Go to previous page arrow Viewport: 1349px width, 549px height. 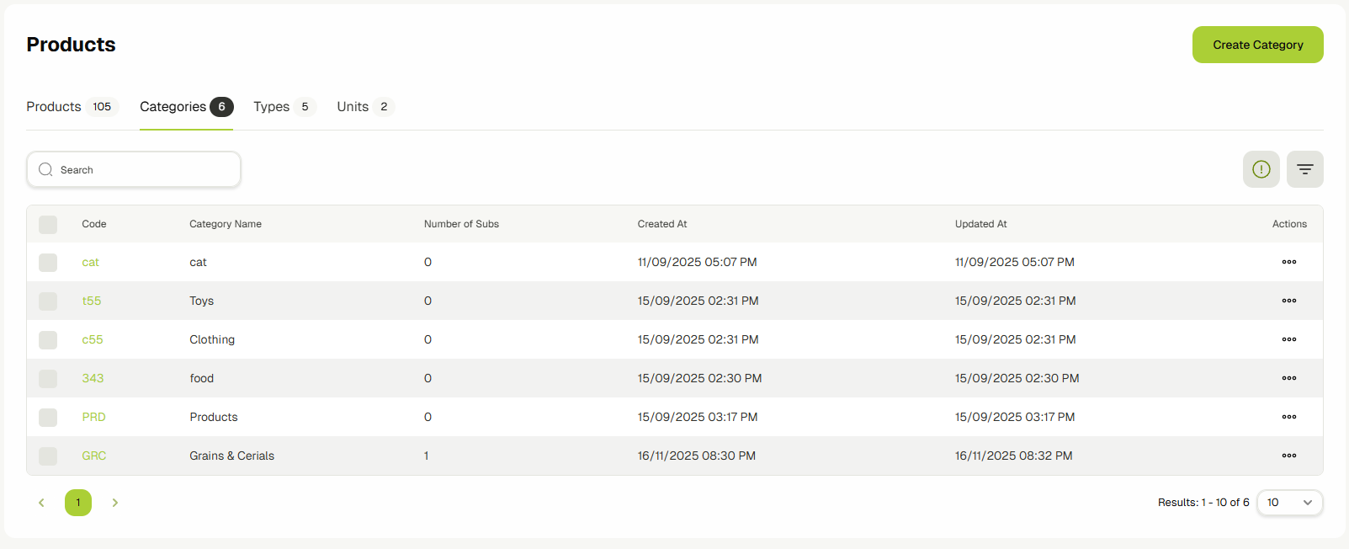click(41, 503)
